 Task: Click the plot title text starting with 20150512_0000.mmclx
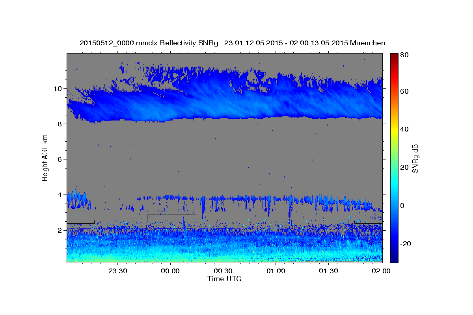pyautogui.click(x=232, y=43)
